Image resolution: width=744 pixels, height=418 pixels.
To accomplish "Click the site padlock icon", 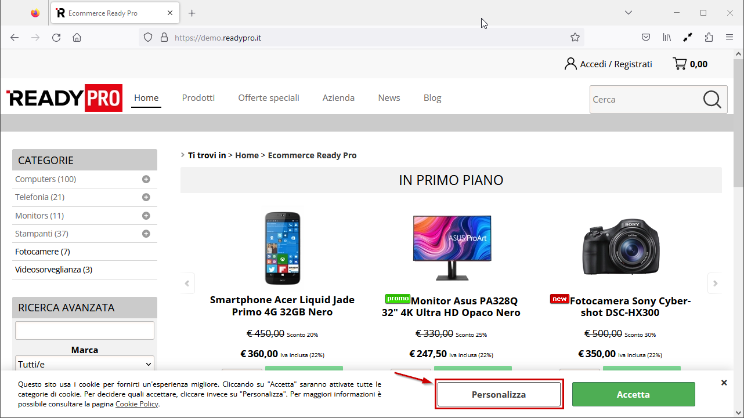I will click(164, 37).
